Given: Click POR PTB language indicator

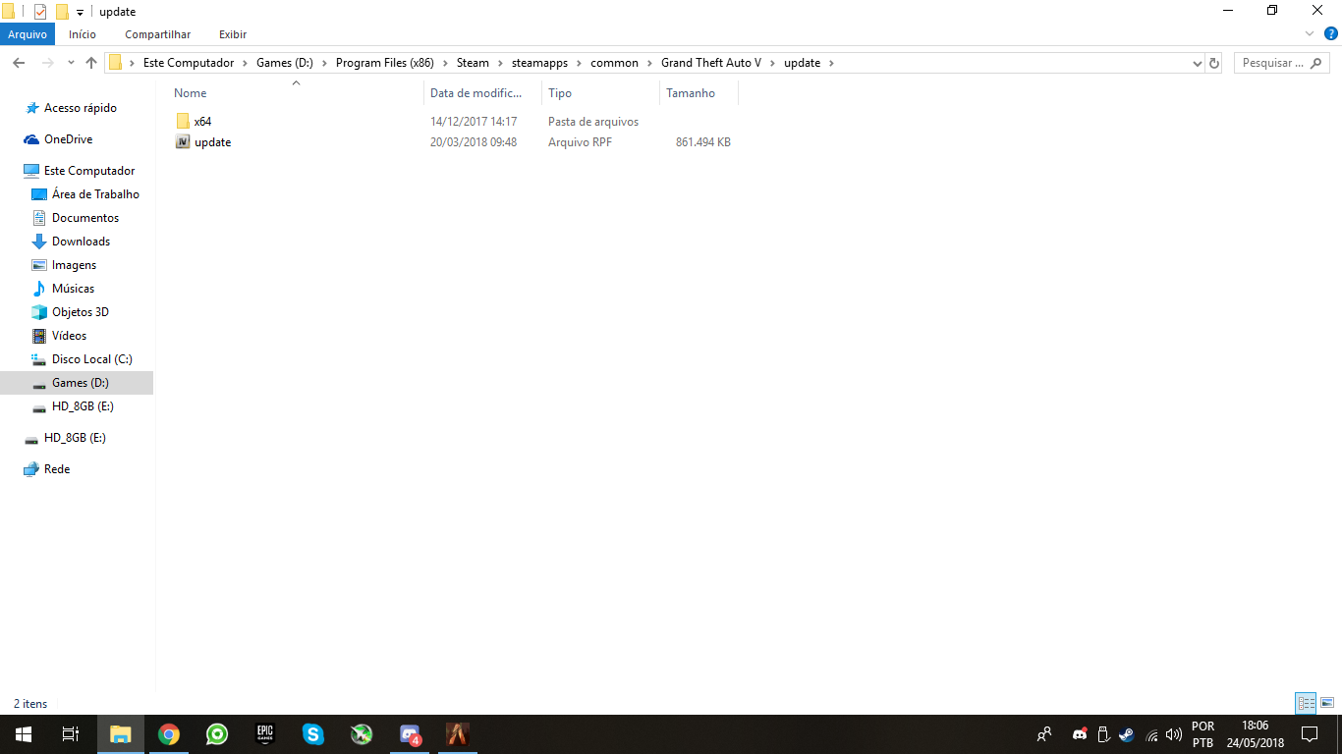Looking at the screenshot, I should 1202,734.
